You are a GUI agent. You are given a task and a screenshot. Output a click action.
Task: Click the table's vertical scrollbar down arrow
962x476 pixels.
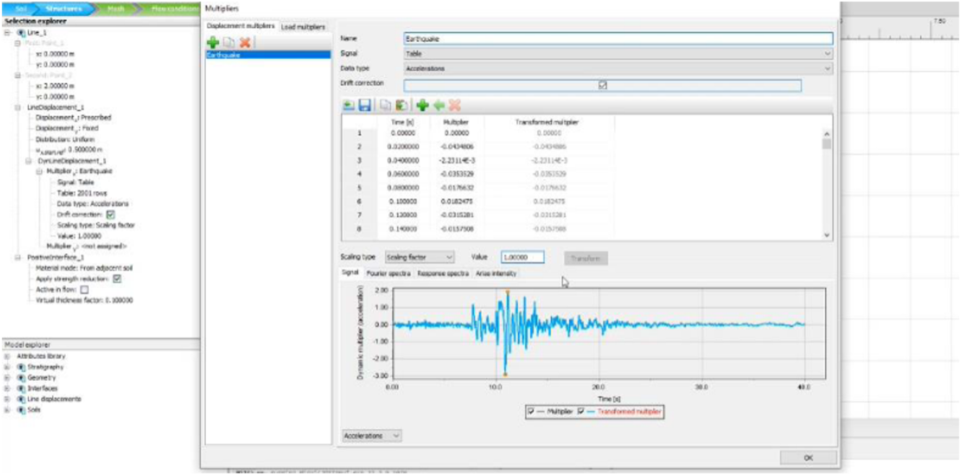[827, 235]
